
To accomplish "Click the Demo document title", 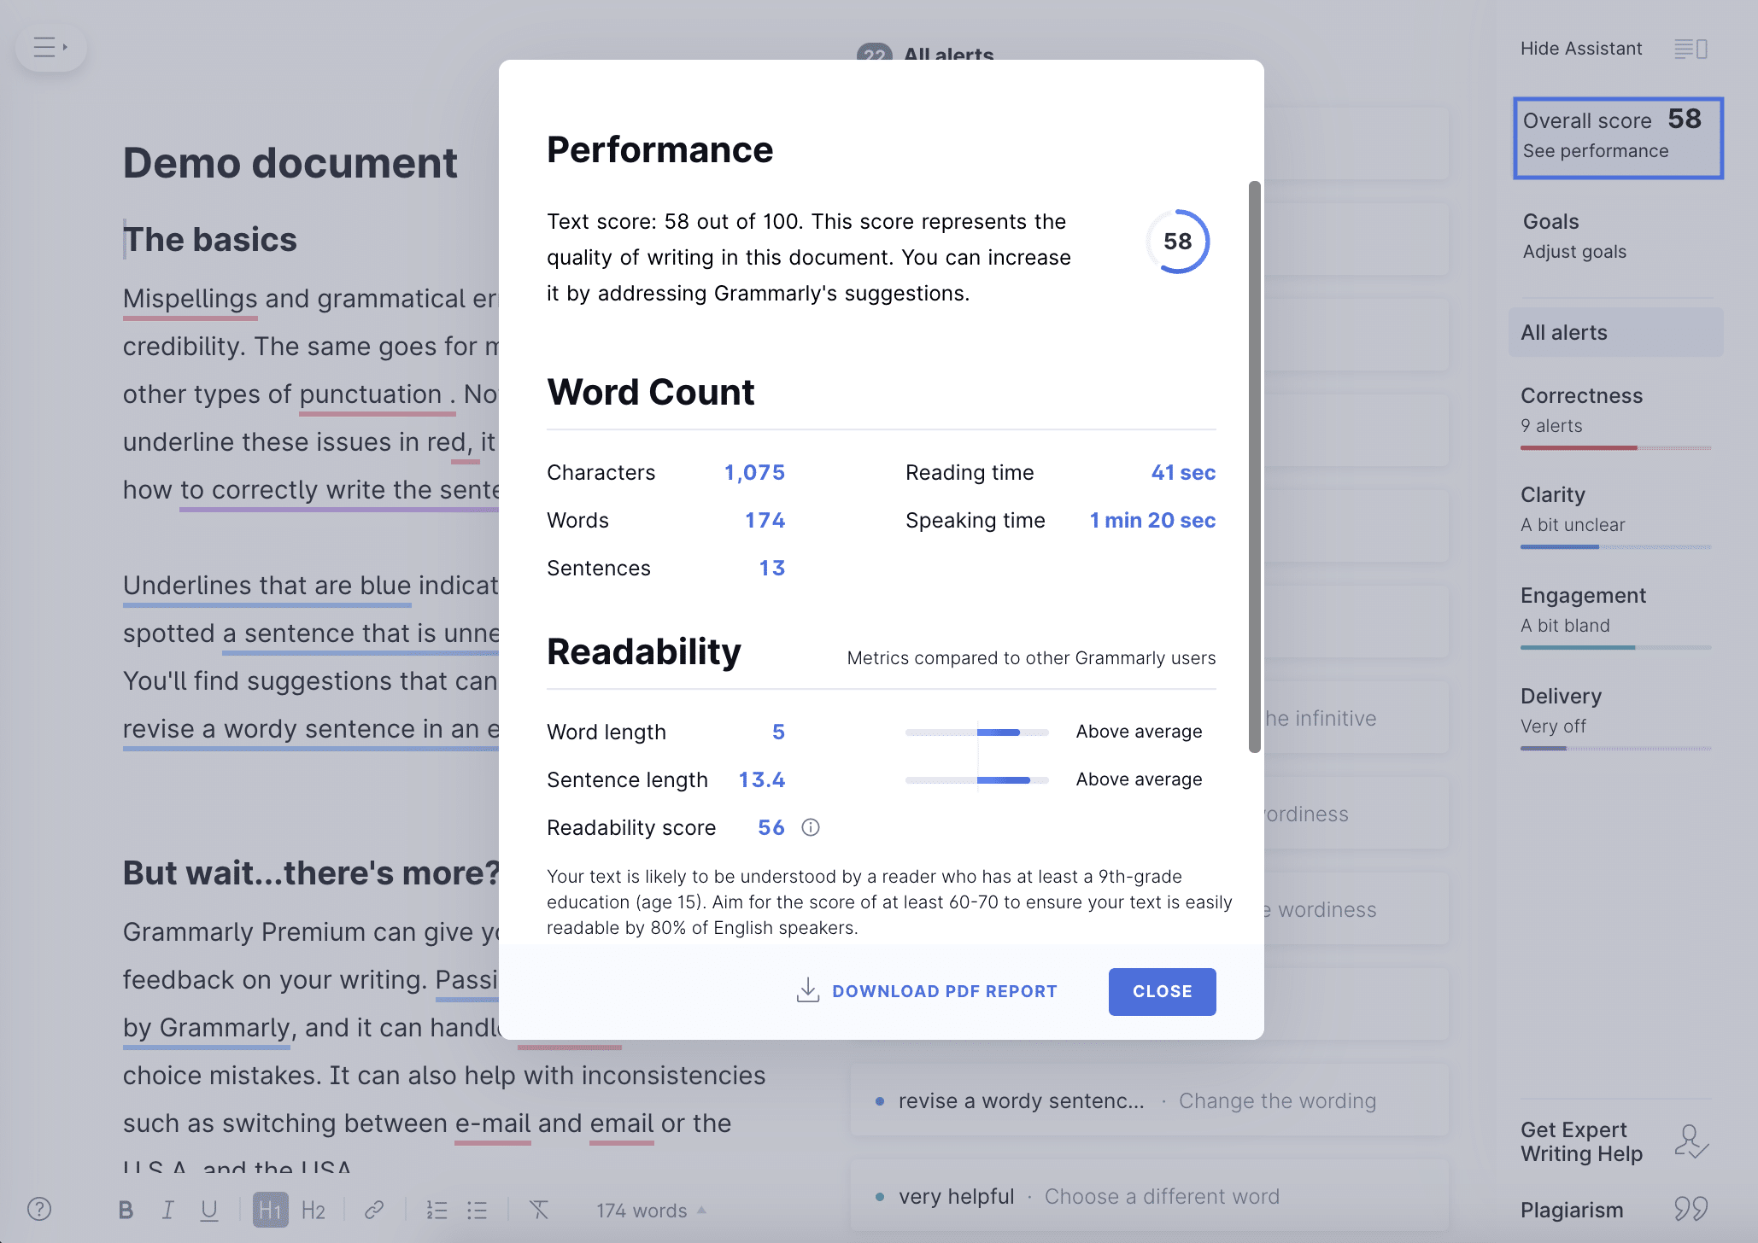I will (x=290, y=163).
